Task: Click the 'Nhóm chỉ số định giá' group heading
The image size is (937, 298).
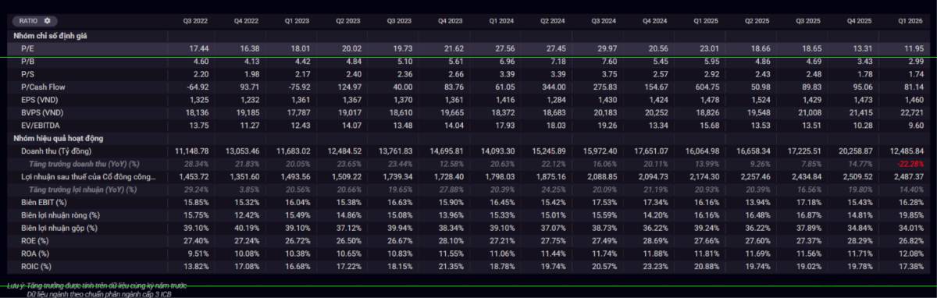Action: coord(51,36)
